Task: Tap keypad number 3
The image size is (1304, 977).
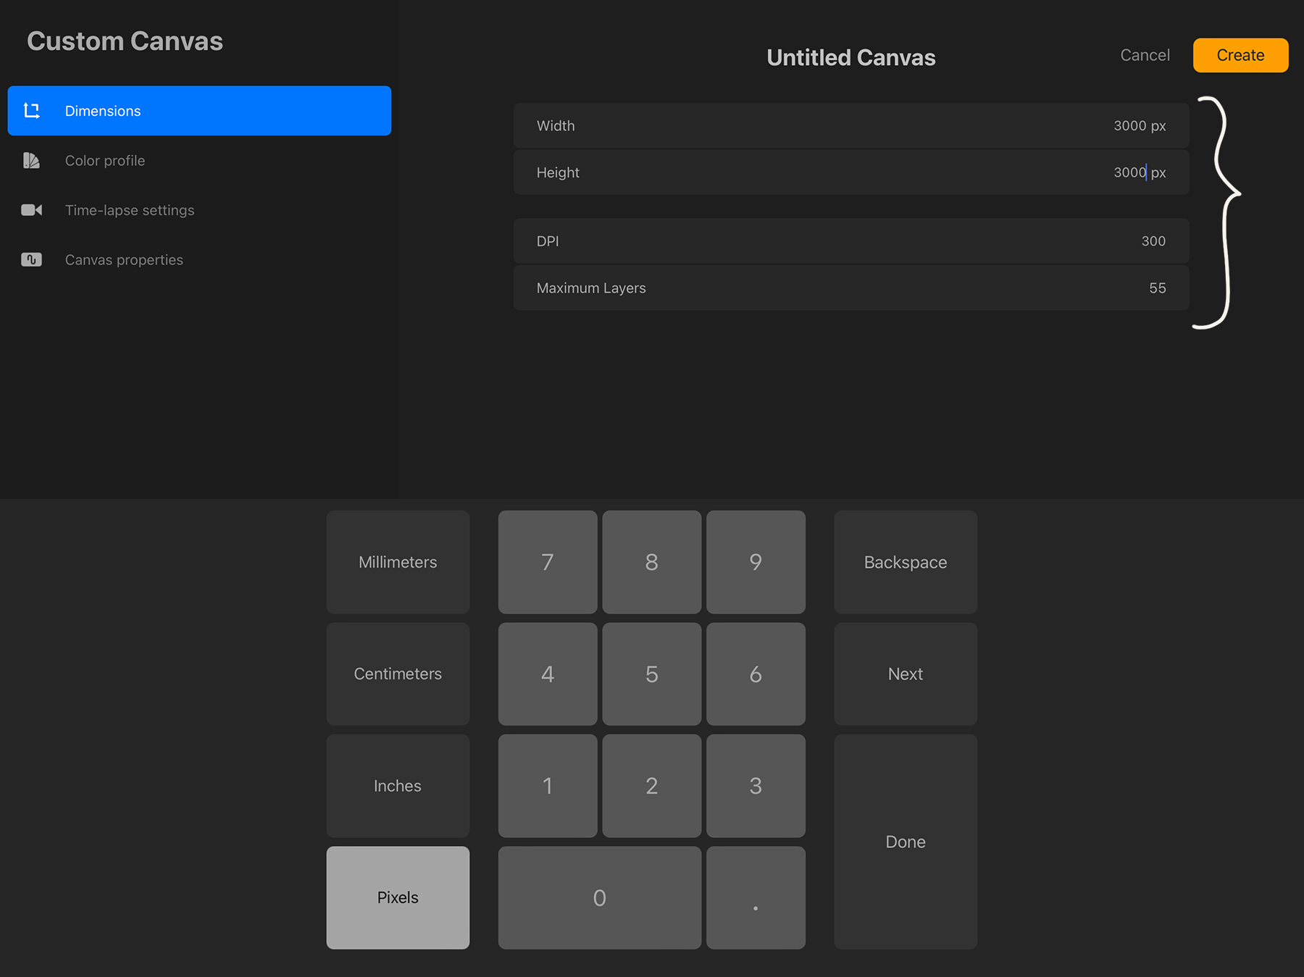Action: pos(756,786)
